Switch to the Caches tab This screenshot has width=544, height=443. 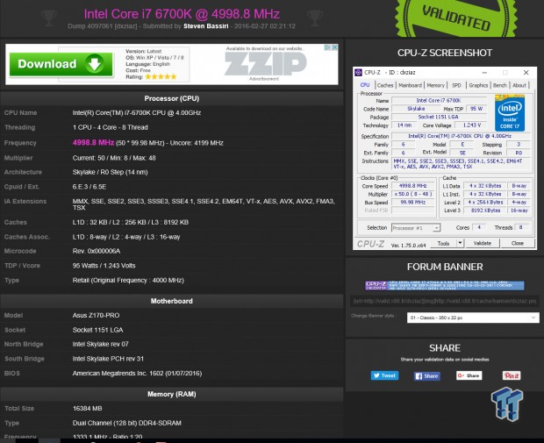click(x=385, y=85)
